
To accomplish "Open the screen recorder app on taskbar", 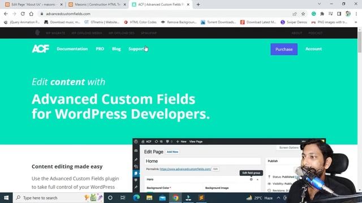I will [x=188, y=198].
